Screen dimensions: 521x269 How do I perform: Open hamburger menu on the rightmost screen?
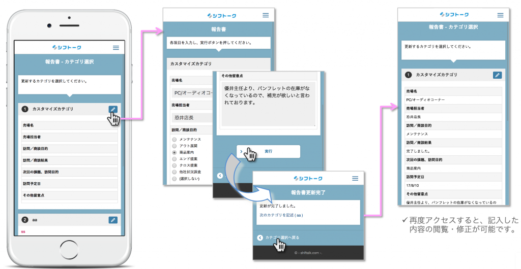coord(500,14)
